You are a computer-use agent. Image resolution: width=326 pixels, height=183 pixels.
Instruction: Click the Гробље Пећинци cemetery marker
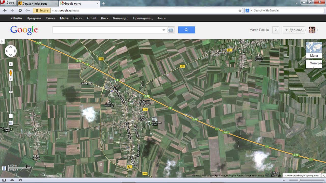coord(110,101)
